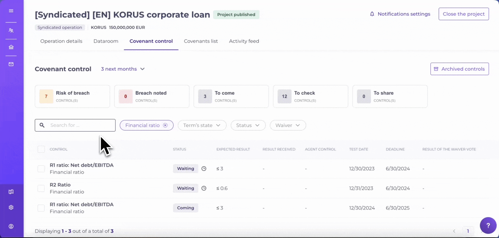Open the user profile icon in sidebar
Screen dimensions: 499x238
coord(11,226)
